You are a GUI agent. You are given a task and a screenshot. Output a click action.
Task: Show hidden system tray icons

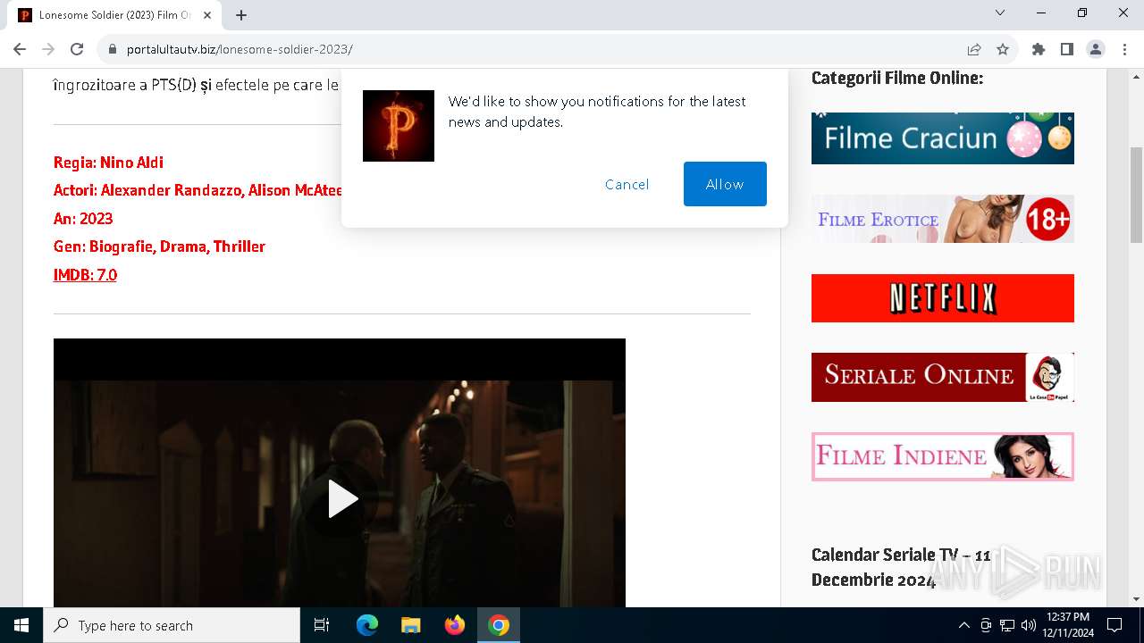[963, 625]
